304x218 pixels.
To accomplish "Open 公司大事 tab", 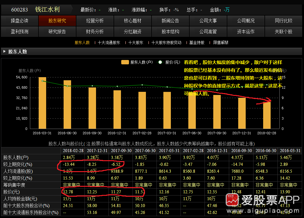I will pos(208,21).
